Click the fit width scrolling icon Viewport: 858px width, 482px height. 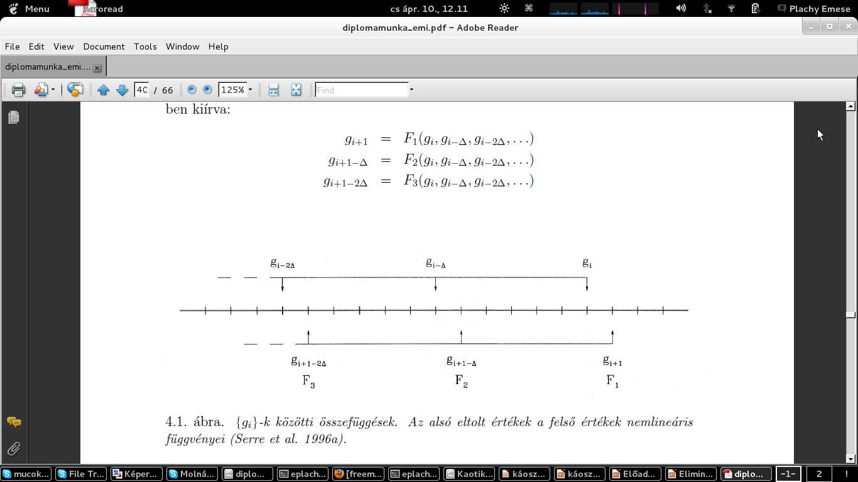pos(273,90)
